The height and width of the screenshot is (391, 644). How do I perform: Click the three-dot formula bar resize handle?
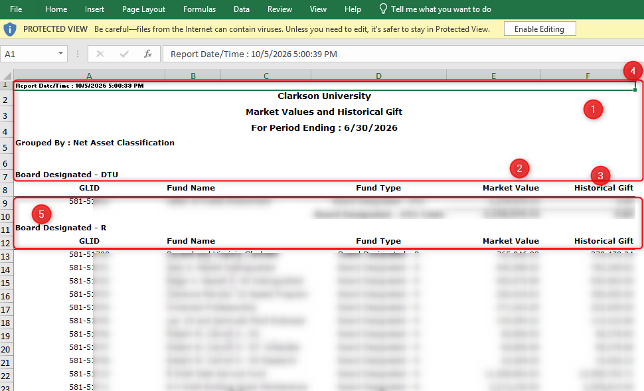coord(78,54)
